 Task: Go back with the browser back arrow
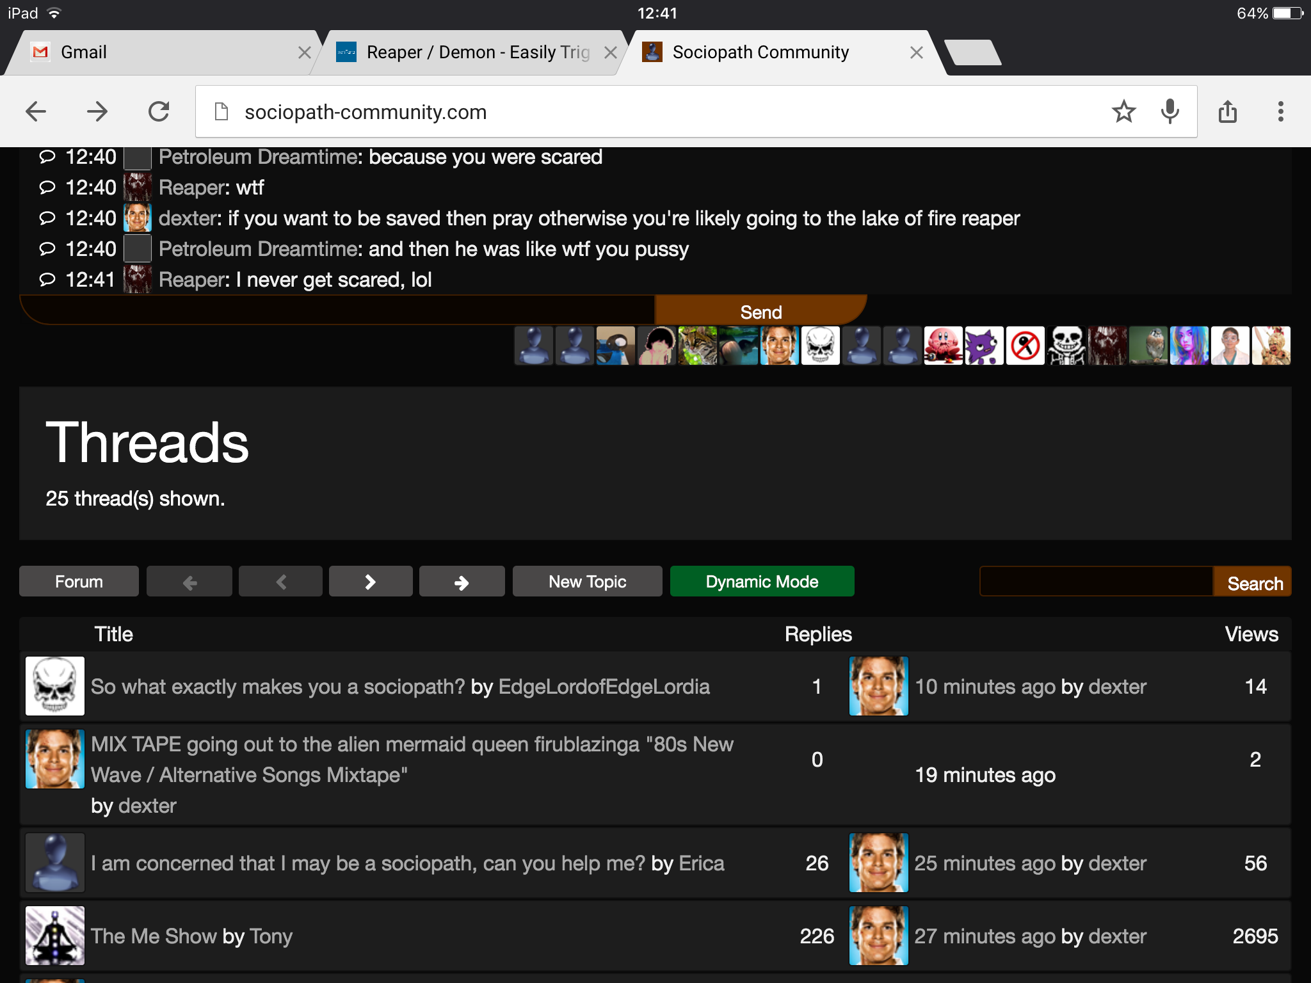click(36, 112)
